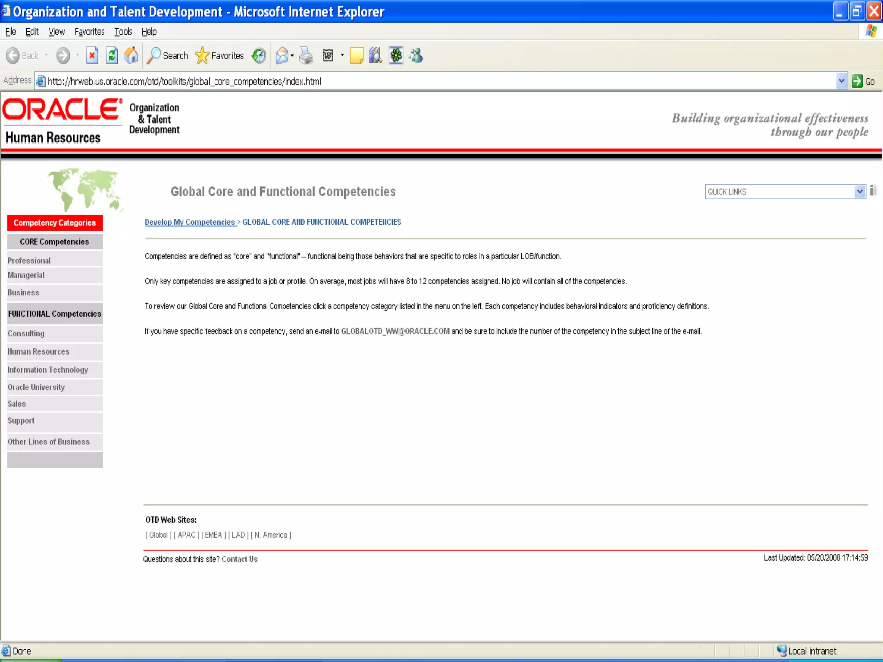Click the Stop loading toolbar icon
The image size is (883, 662).
tap(92, 56)
